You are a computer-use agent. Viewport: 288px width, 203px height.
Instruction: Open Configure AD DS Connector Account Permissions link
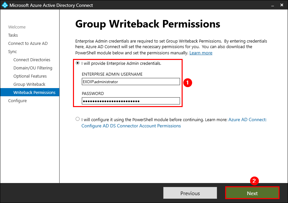click(x=131, y=126)
